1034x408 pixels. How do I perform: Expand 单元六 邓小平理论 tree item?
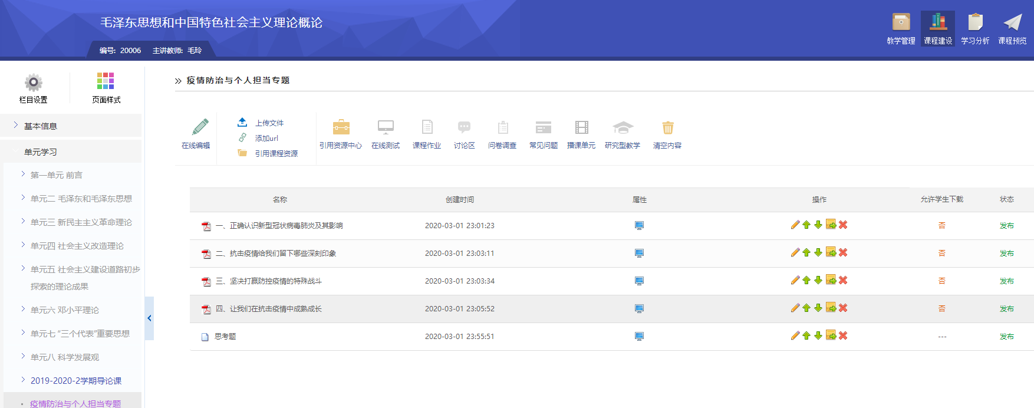pyautogui.click(x=65, y=310)
